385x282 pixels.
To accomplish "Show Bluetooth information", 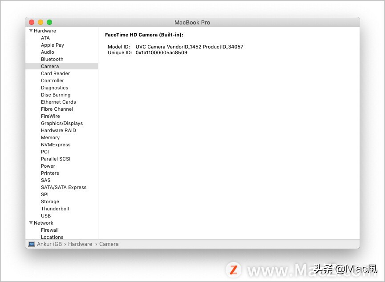I will (52, 59).
